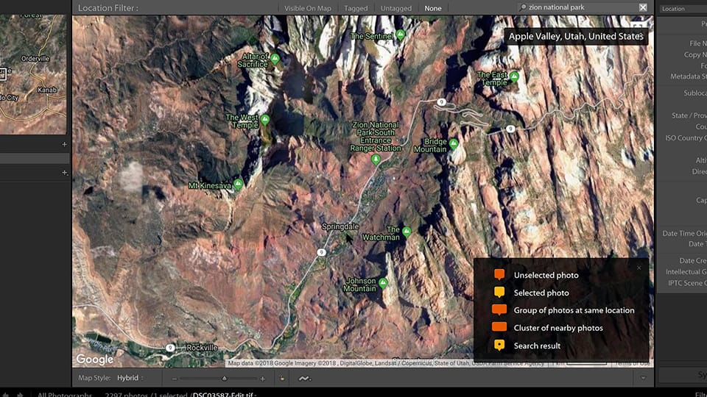Click the zoom in plus icon
The width and height of the screenshot is (707, 397).
coord(263,379)
